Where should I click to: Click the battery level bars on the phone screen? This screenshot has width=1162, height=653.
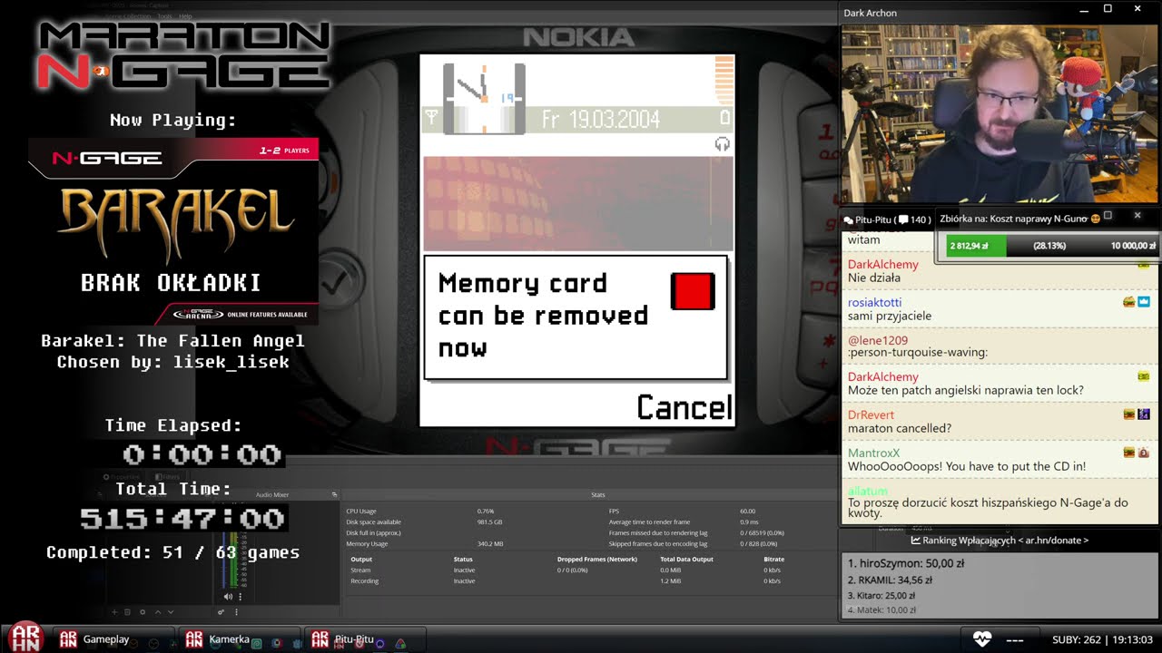pyautogui.click(x=724, y=82)
